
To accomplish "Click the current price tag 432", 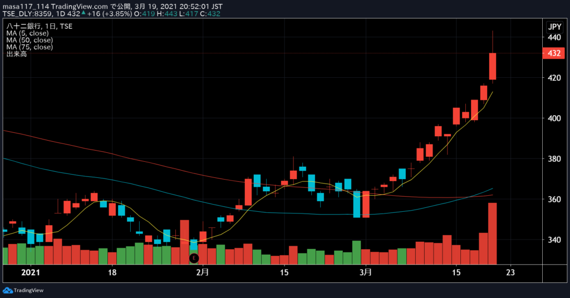I will coord(554,53).
